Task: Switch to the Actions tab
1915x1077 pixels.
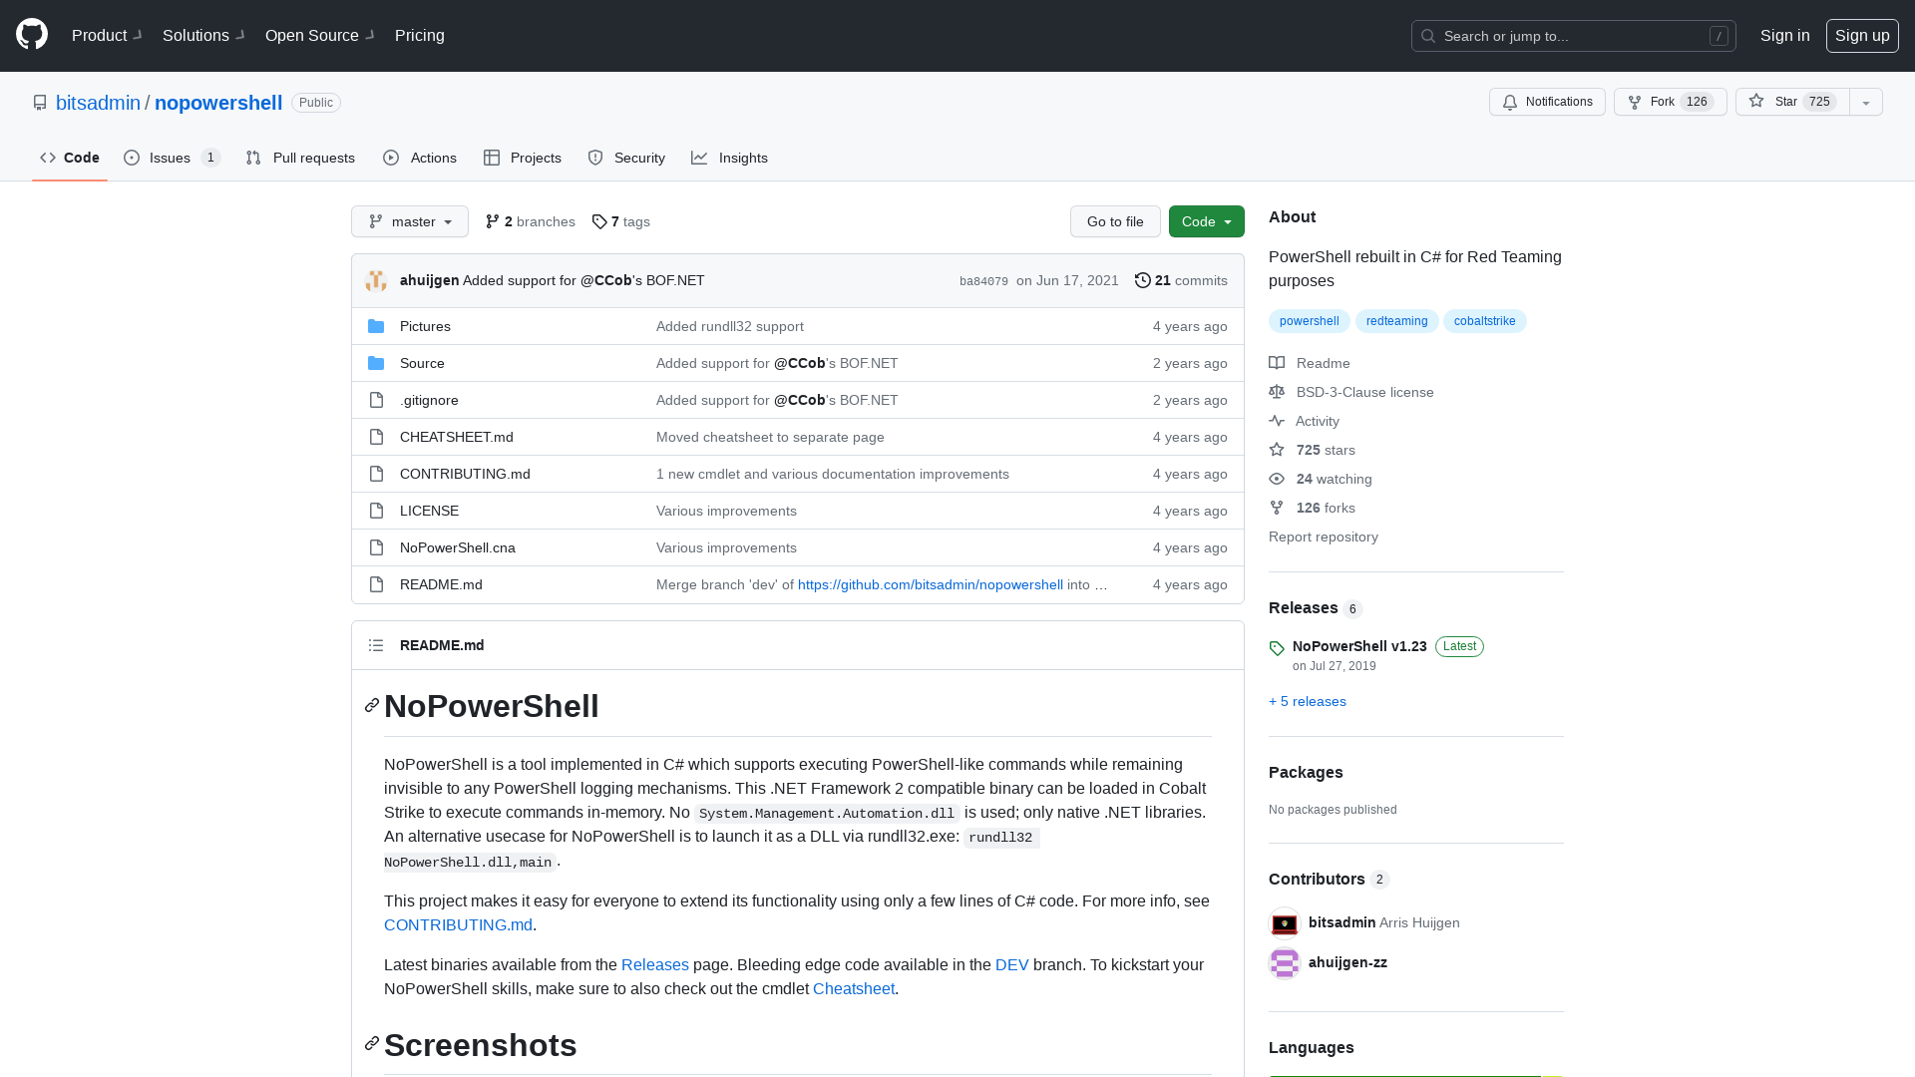Action: click(420, 158)
